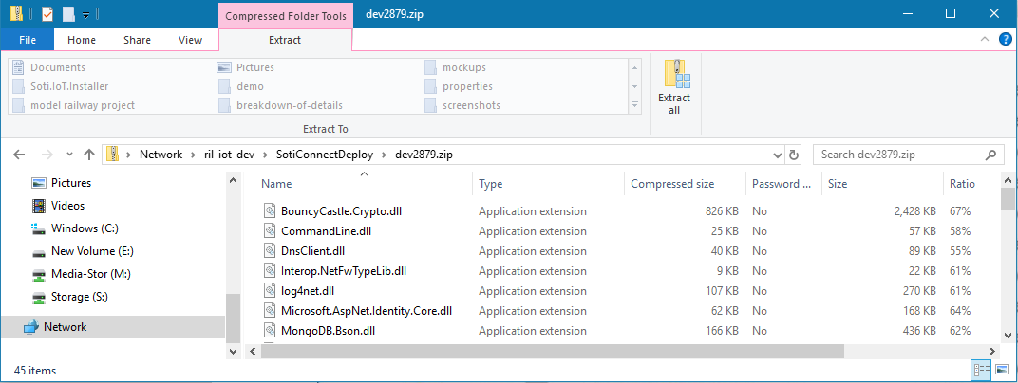This screenshot has width=1018, height=383.
Task: Expand the Extract To gallery dropdown
Action: point(635,105)
